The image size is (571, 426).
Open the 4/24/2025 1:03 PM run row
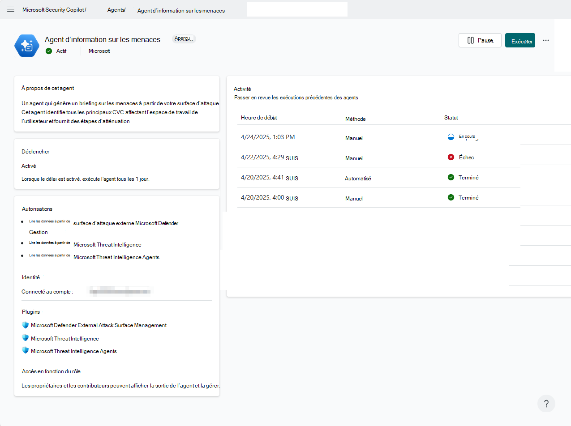pyautogui.click(x=378, y=137)
